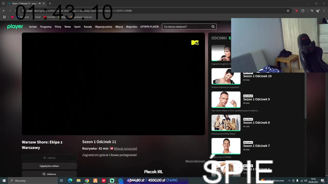The width and height of the screenshot is (328, 184).
Task: Click the MTV logo on the video
Action: coord(195,43)
